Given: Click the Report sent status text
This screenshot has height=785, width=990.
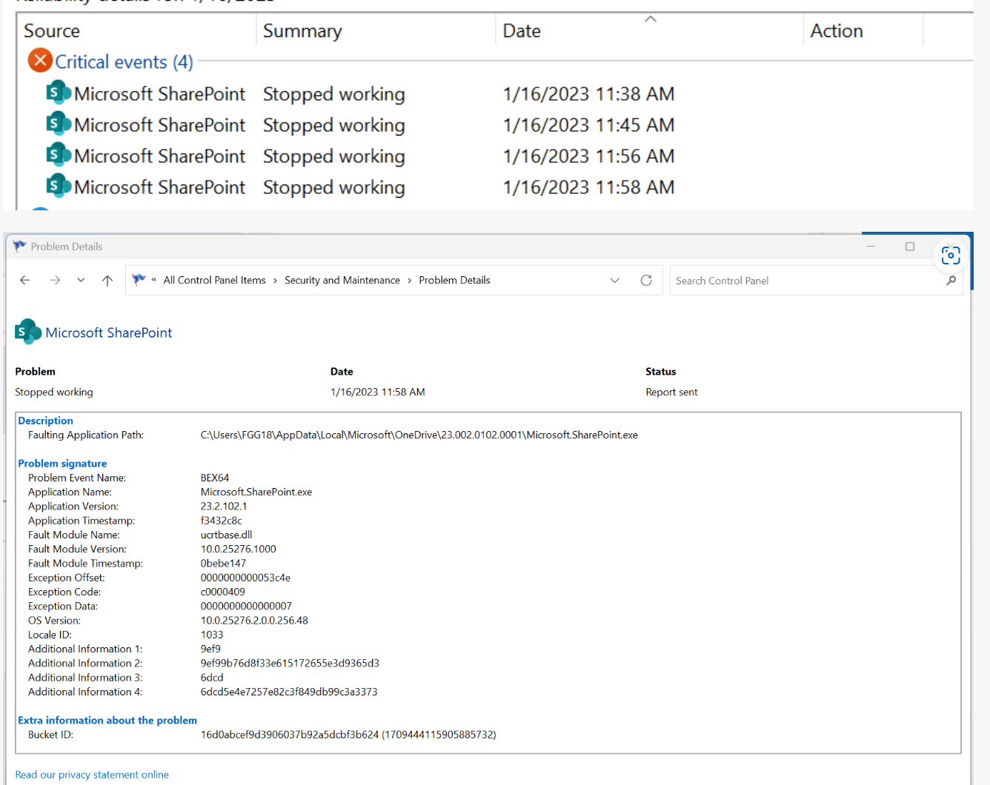Looking at the screenshot, I should coord(671,392).
